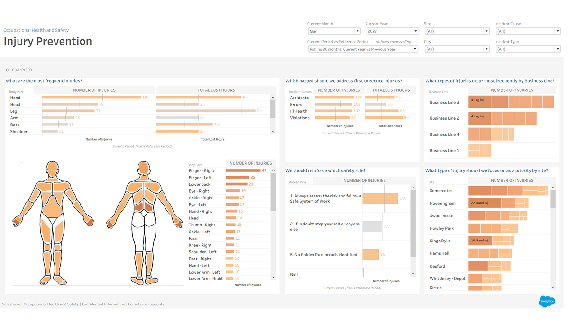Select the Finger - Right bar
Screen dimensions: 569x322
click(243, 170)
